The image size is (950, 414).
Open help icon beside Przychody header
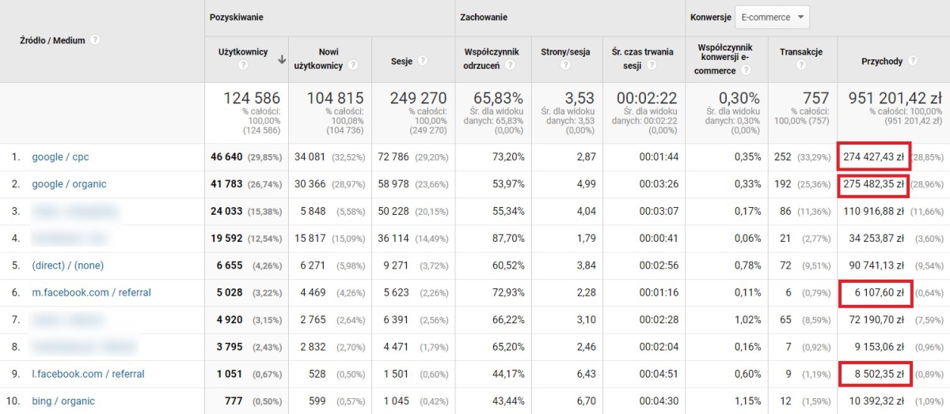tap(913, 60)
